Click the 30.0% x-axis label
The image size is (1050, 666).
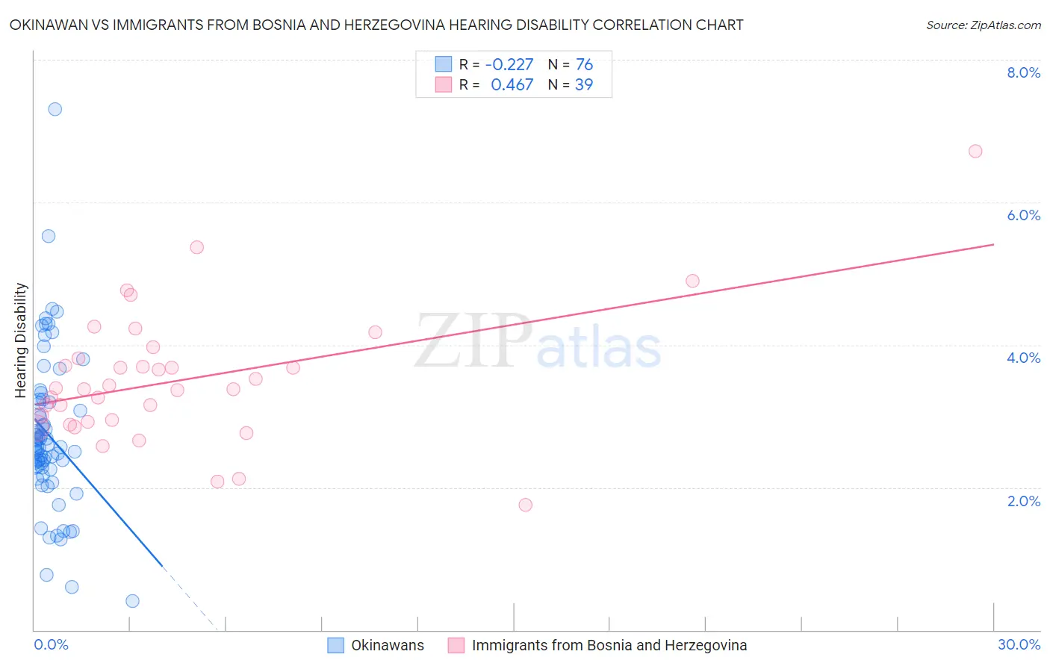pyautogui.click(x=1019, y=644)
